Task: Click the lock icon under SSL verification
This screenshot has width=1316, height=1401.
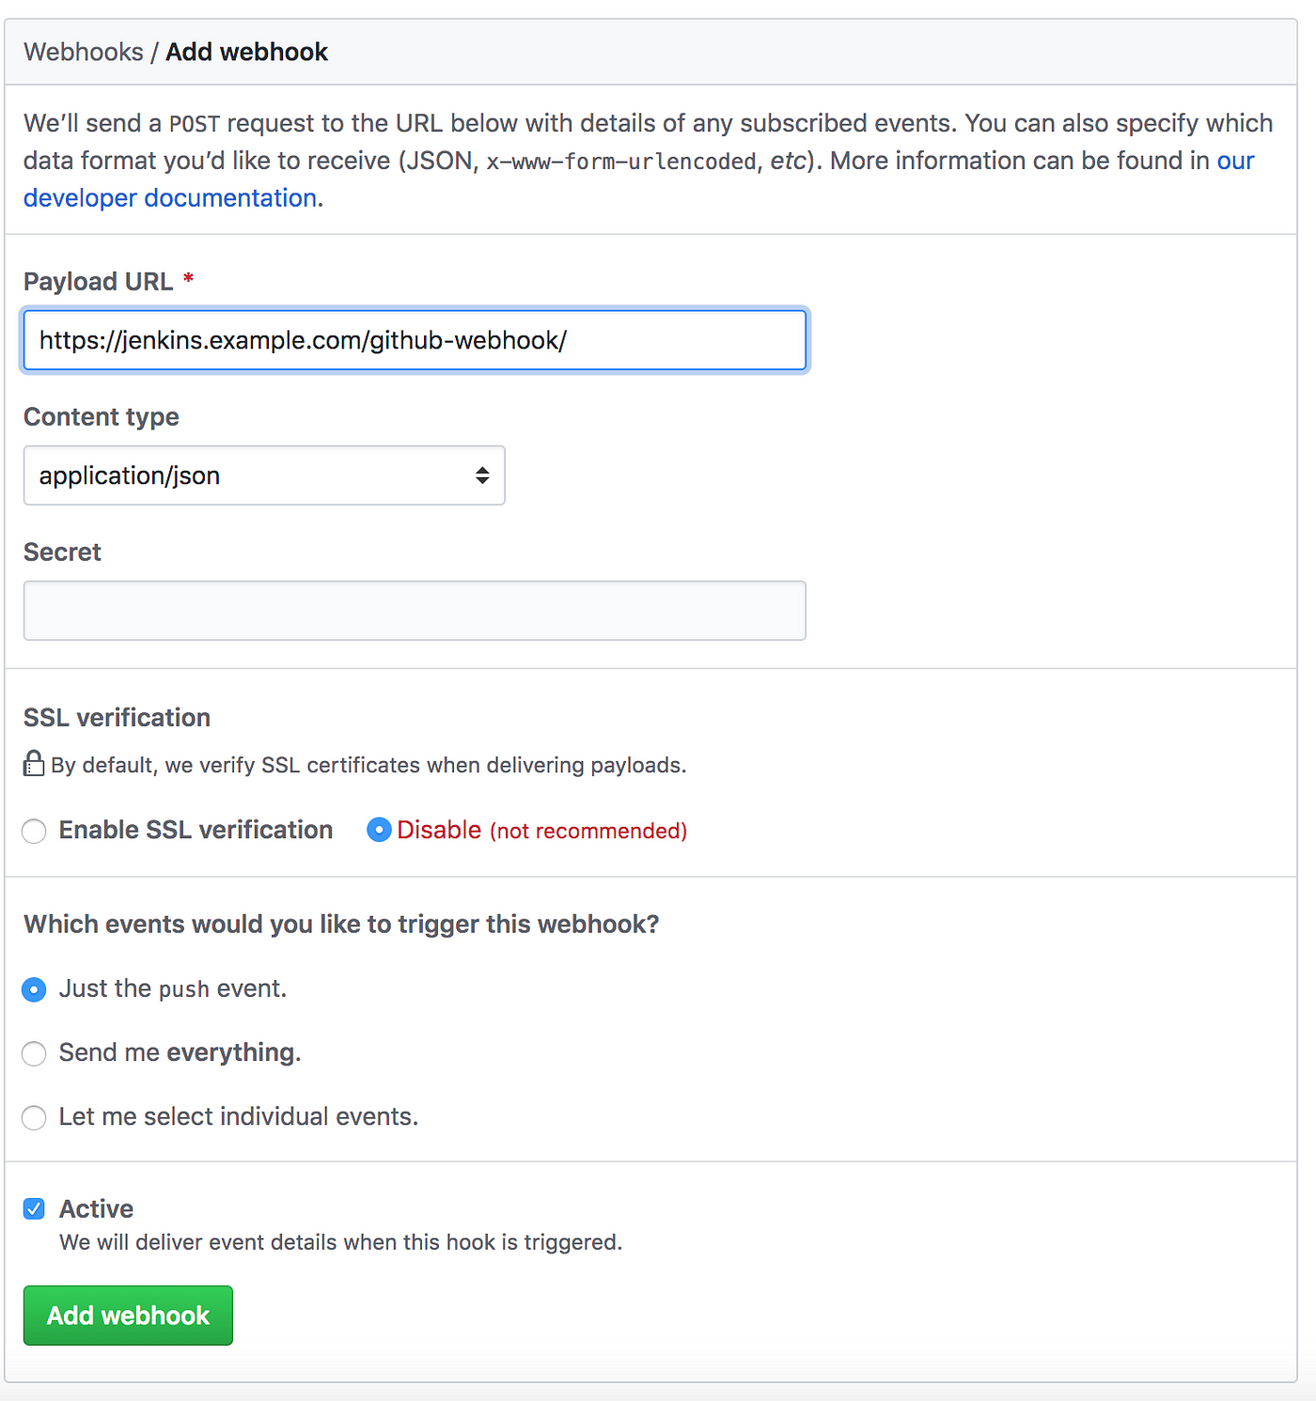Action: pos(34,763)
